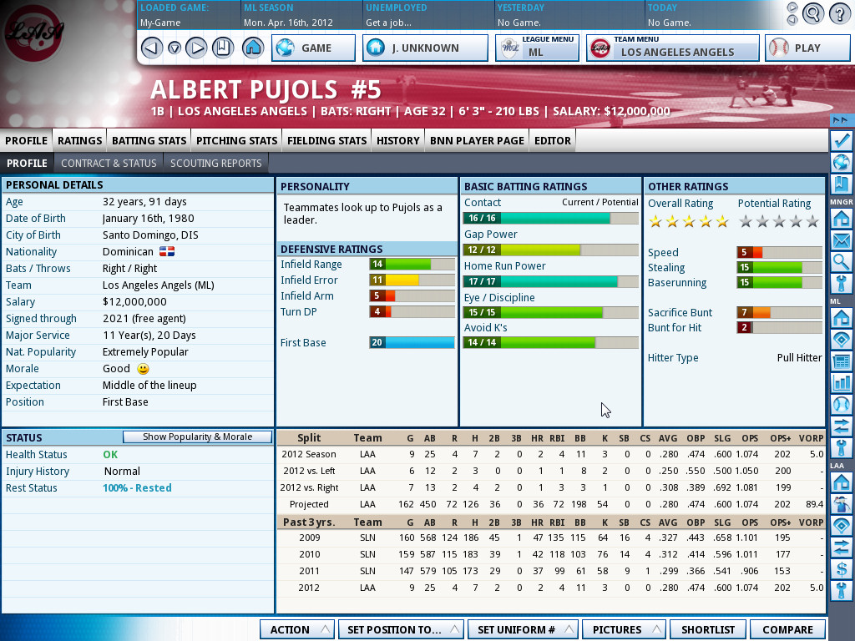Expand the PICTURES menu
The image size is (855, 641).
coord(624,629)
